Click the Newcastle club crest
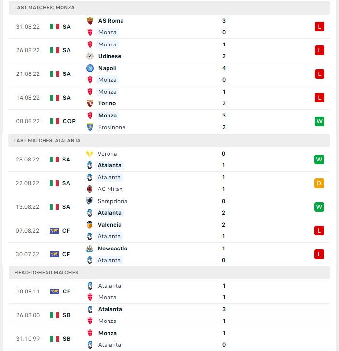 point(90,249)
